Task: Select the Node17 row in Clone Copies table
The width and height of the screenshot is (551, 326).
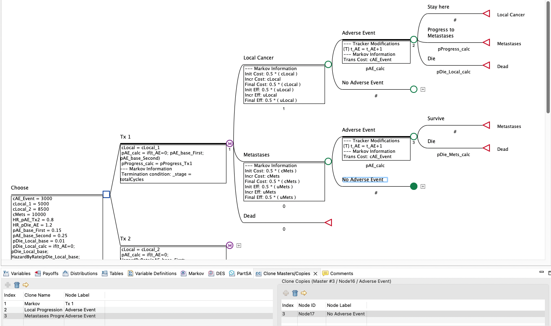Action: 346,314
